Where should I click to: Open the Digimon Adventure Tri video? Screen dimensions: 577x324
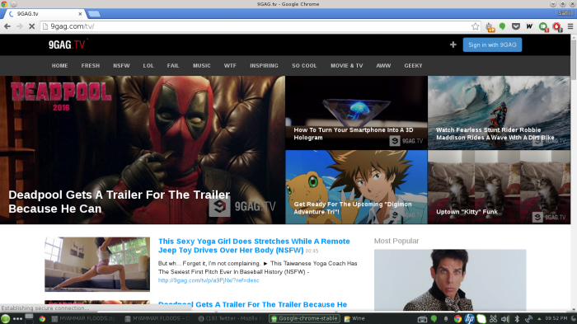[x=356, y=187]
